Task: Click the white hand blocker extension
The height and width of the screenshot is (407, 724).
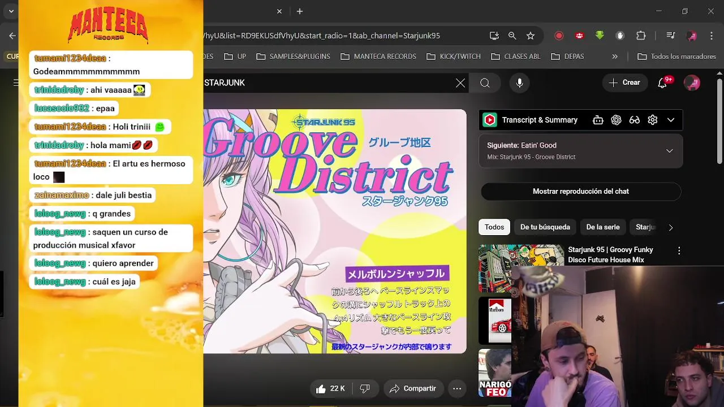Action: tap(620, 36)
